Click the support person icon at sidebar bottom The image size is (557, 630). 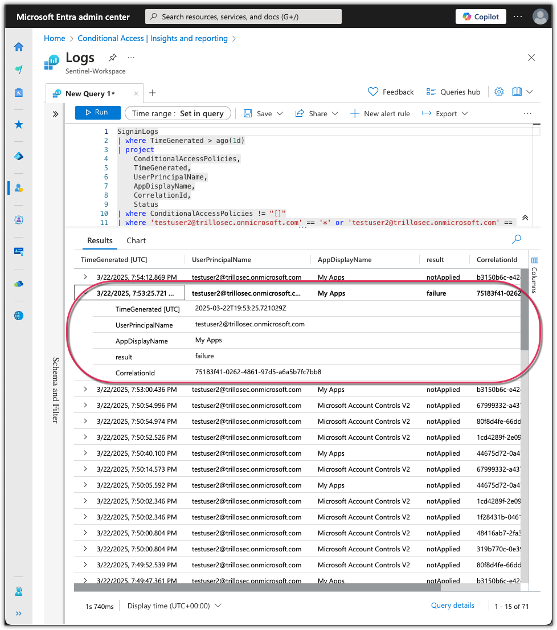(x=18, y=591)
